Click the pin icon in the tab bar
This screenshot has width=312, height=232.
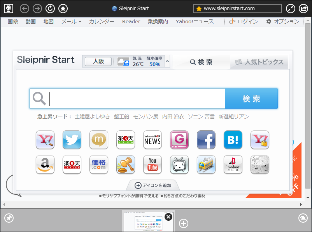click(9, 218)
